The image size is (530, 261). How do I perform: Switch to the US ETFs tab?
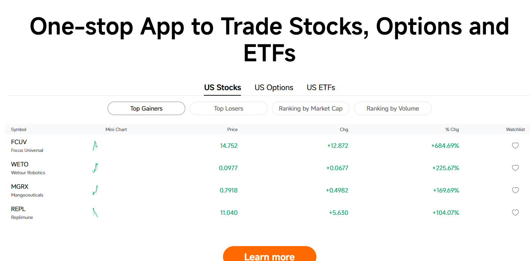coord(321,87)
